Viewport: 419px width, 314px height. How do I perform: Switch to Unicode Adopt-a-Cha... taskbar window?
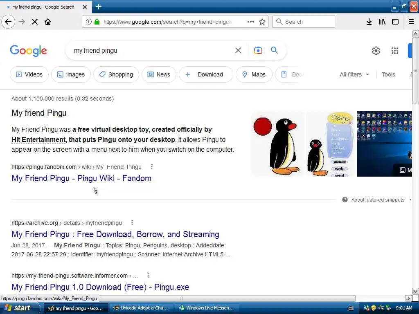[x=141, y=308]
